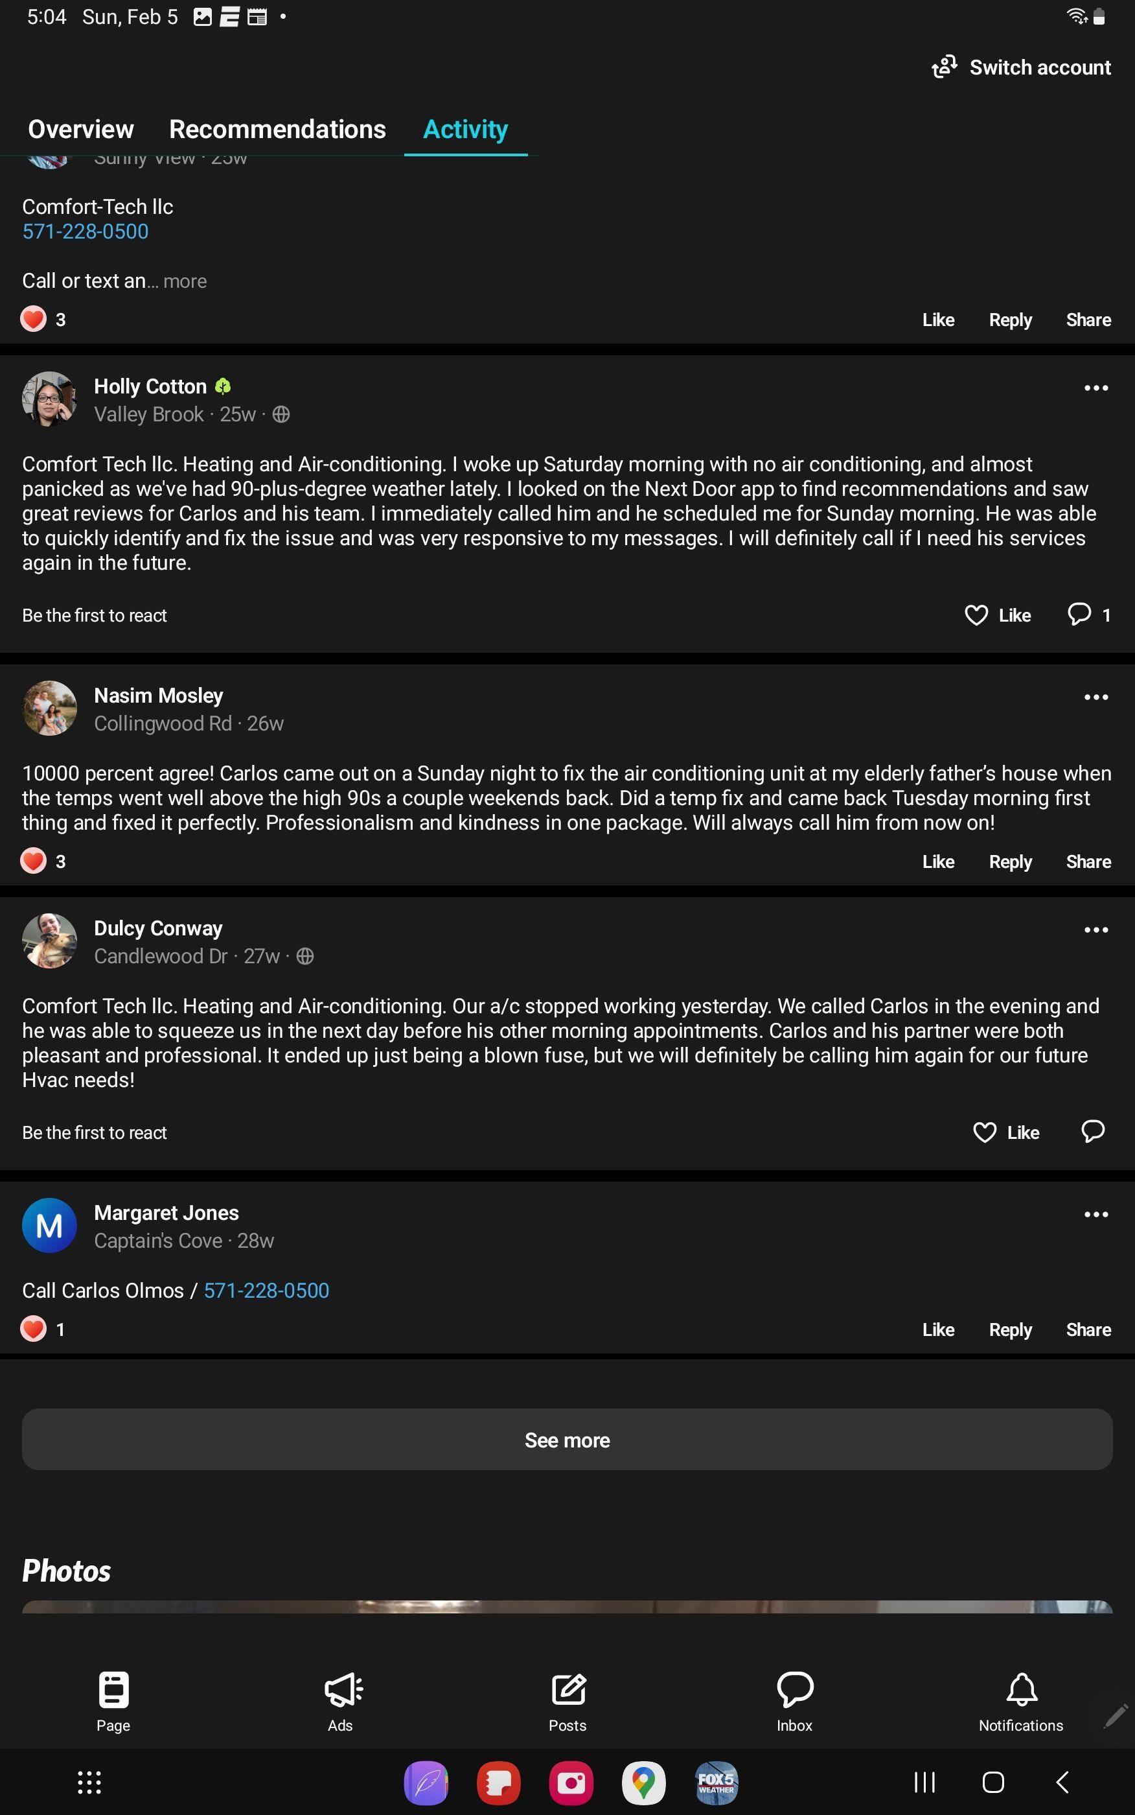The height and width of the screenshot is (1815, 1135).
Task: Open Notifications bell icon
Action: (x=1021, y=1691)
